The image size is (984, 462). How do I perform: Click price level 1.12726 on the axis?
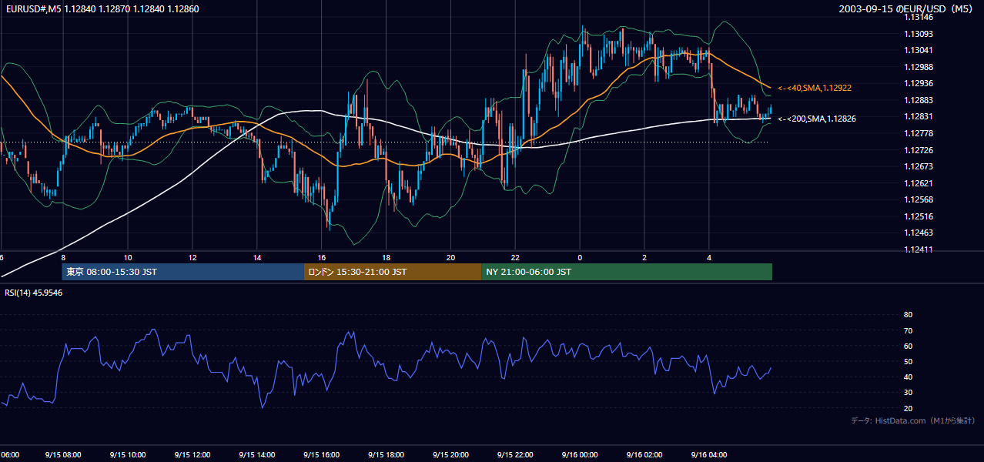[918, 150]
